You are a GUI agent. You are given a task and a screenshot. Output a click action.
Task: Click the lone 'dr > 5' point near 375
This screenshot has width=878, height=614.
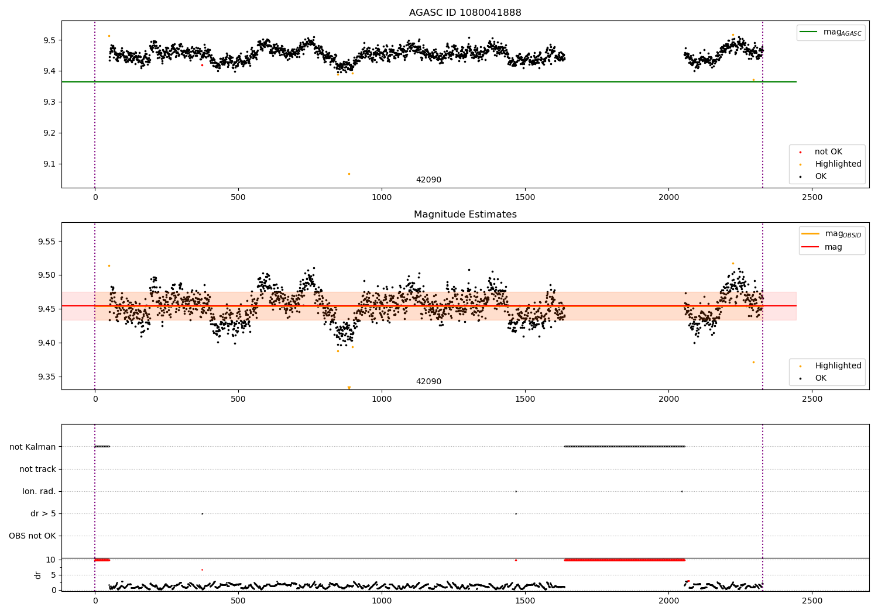point(202,513)
